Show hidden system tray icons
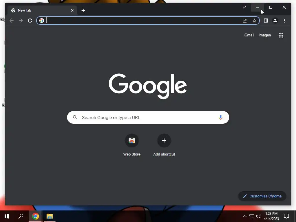Screen dimensions: 296x222 click(x=245, y=216)
